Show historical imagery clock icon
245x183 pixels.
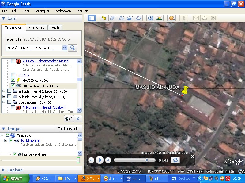(151, 18)
